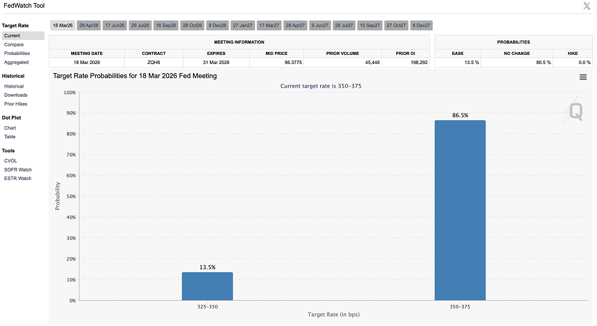Switch to the 17 Jun26 meeting tab
597x326 pixels.
click(x=115, y=25)
